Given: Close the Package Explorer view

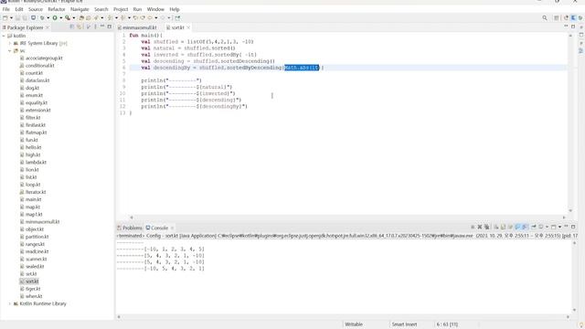Looking at the screenshot, I should pyautogui.click(x=48, y=27).
